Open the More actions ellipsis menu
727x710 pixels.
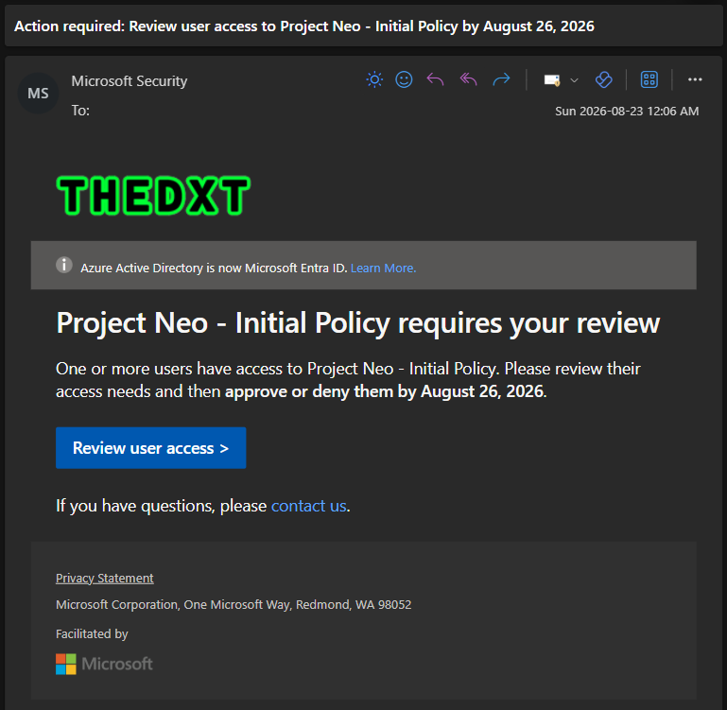[x=695, y=79]
